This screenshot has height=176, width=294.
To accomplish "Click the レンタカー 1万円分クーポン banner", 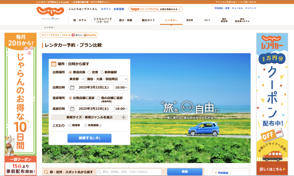I will tap(272, 104).
